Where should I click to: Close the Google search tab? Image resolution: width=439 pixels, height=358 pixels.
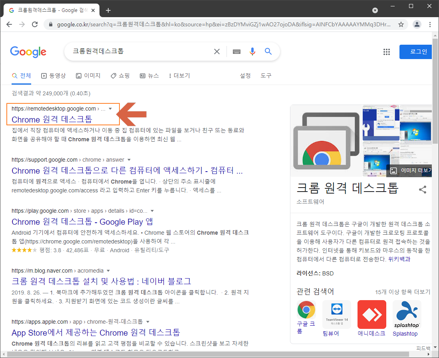tap(93, 10)
